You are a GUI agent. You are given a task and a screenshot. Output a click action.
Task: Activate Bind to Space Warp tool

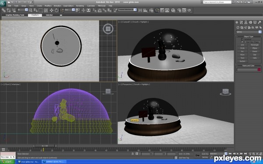[14, 10]
